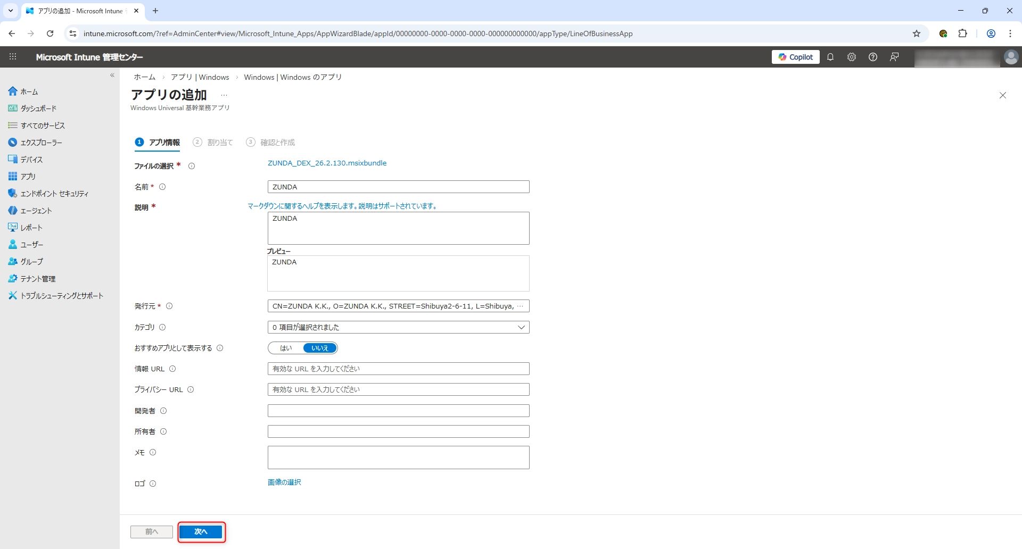Click the help question mark icon
This screenshot has height=549, width=1022.
tap(873, 57)
